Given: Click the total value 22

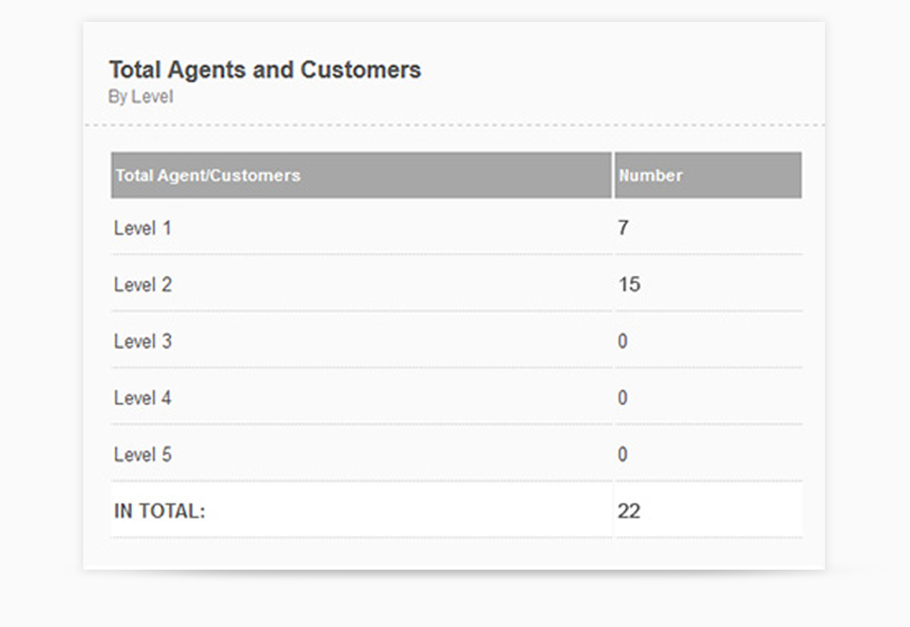Looking at the screenshot, I should [x=629, y=511].
